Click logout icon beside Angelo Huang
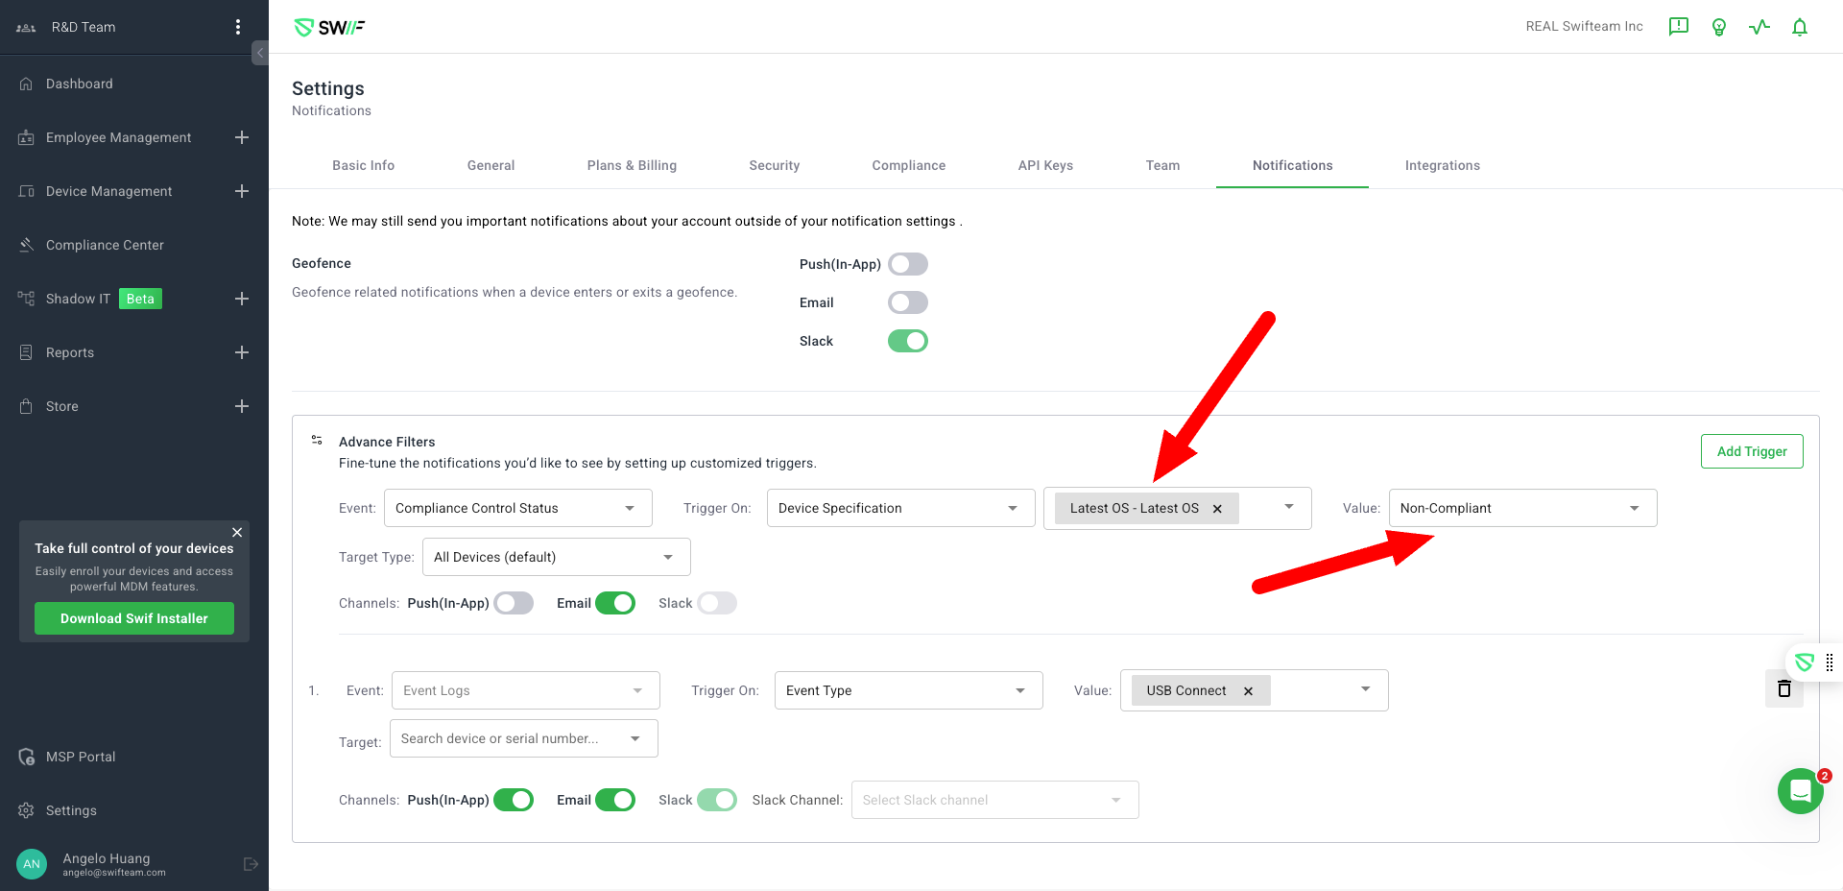 tap(251, 864)
